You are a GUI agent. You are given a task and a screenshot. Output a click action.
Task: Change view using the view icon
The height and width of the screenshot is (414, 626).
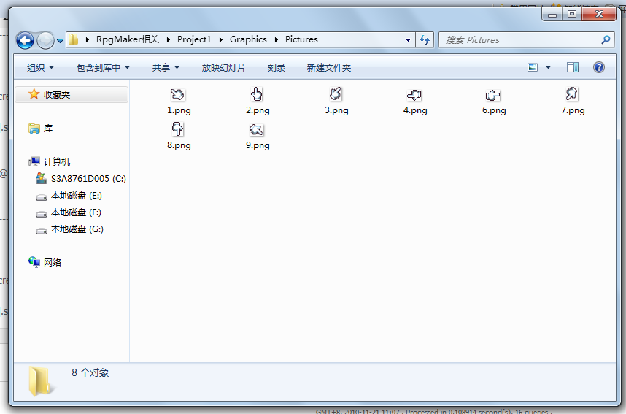(x=533, y=67)
